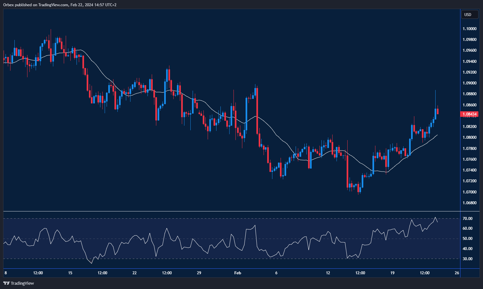Open the USD currency selector

pyautogui.click(x=468, y=14)
